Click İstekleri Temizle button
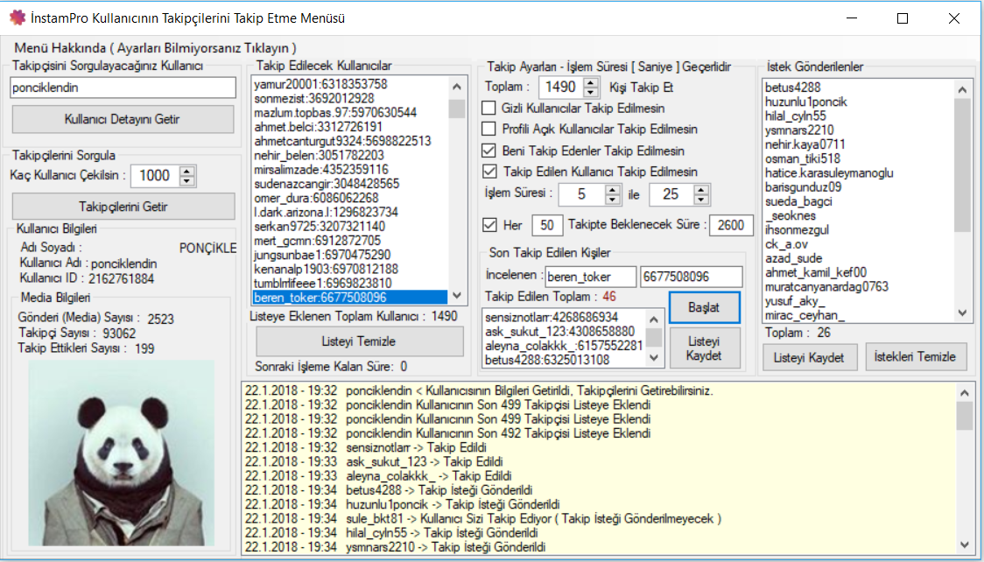The width and height of the screenshot is (984, 562). coord(915,357)
